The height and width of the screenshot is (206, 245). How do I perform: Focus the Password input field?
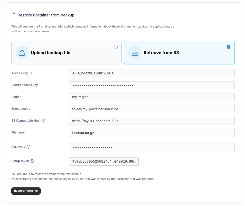point(152,147)
